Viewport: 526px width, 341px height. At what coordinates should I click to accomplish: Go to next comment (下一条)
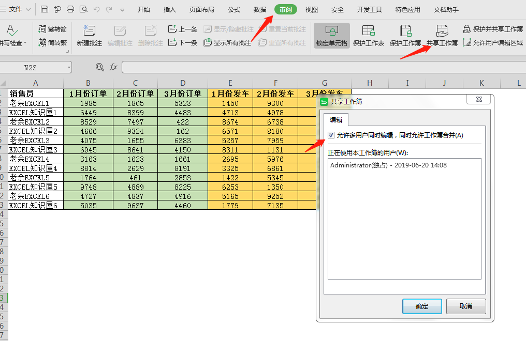(182, 42)
